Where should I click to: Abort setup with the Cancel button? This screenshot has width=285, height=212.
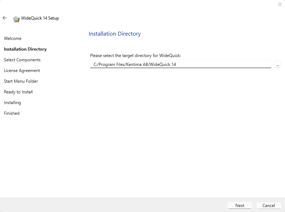[x=269, y=206]
